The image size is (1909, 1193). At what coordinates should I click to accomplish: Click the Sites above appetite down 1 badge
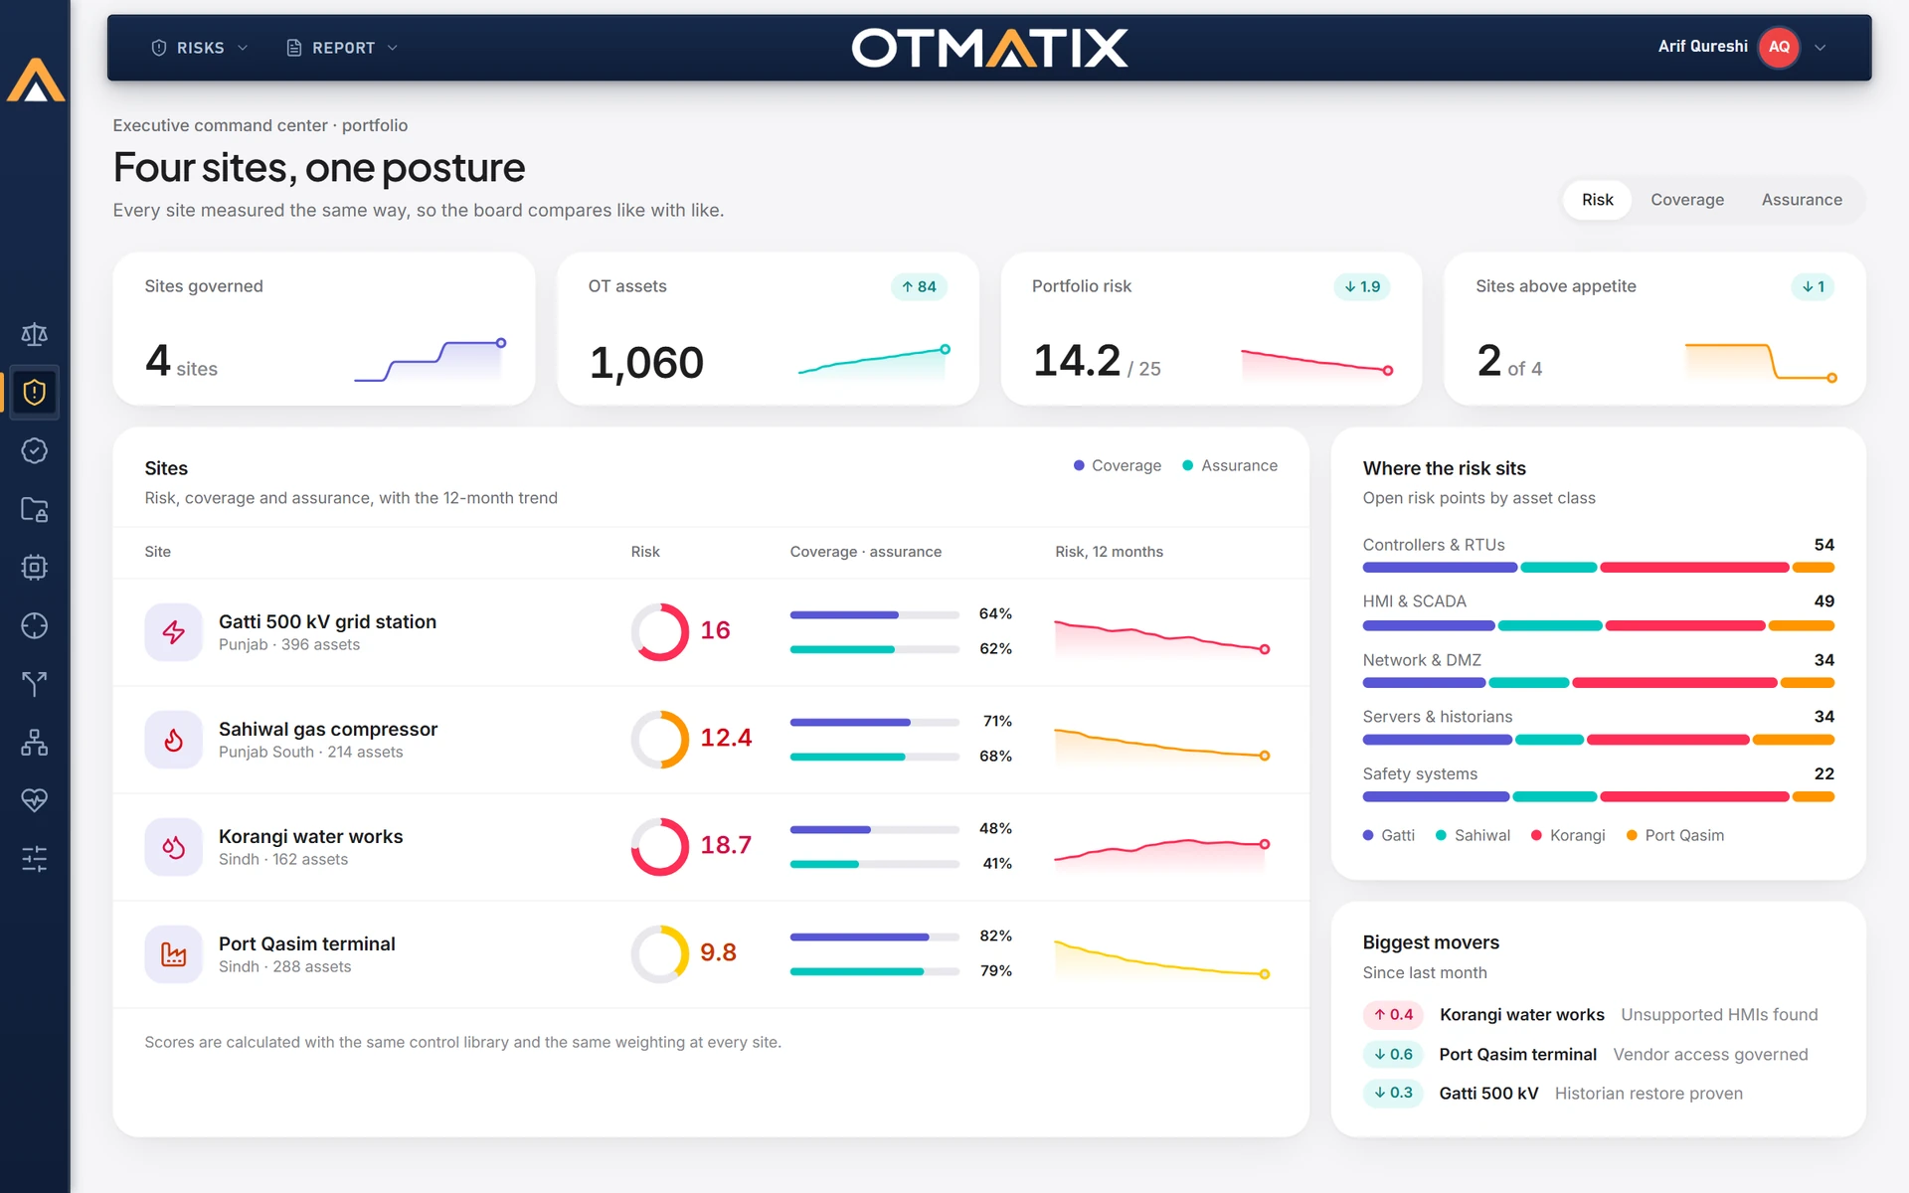1812,286
